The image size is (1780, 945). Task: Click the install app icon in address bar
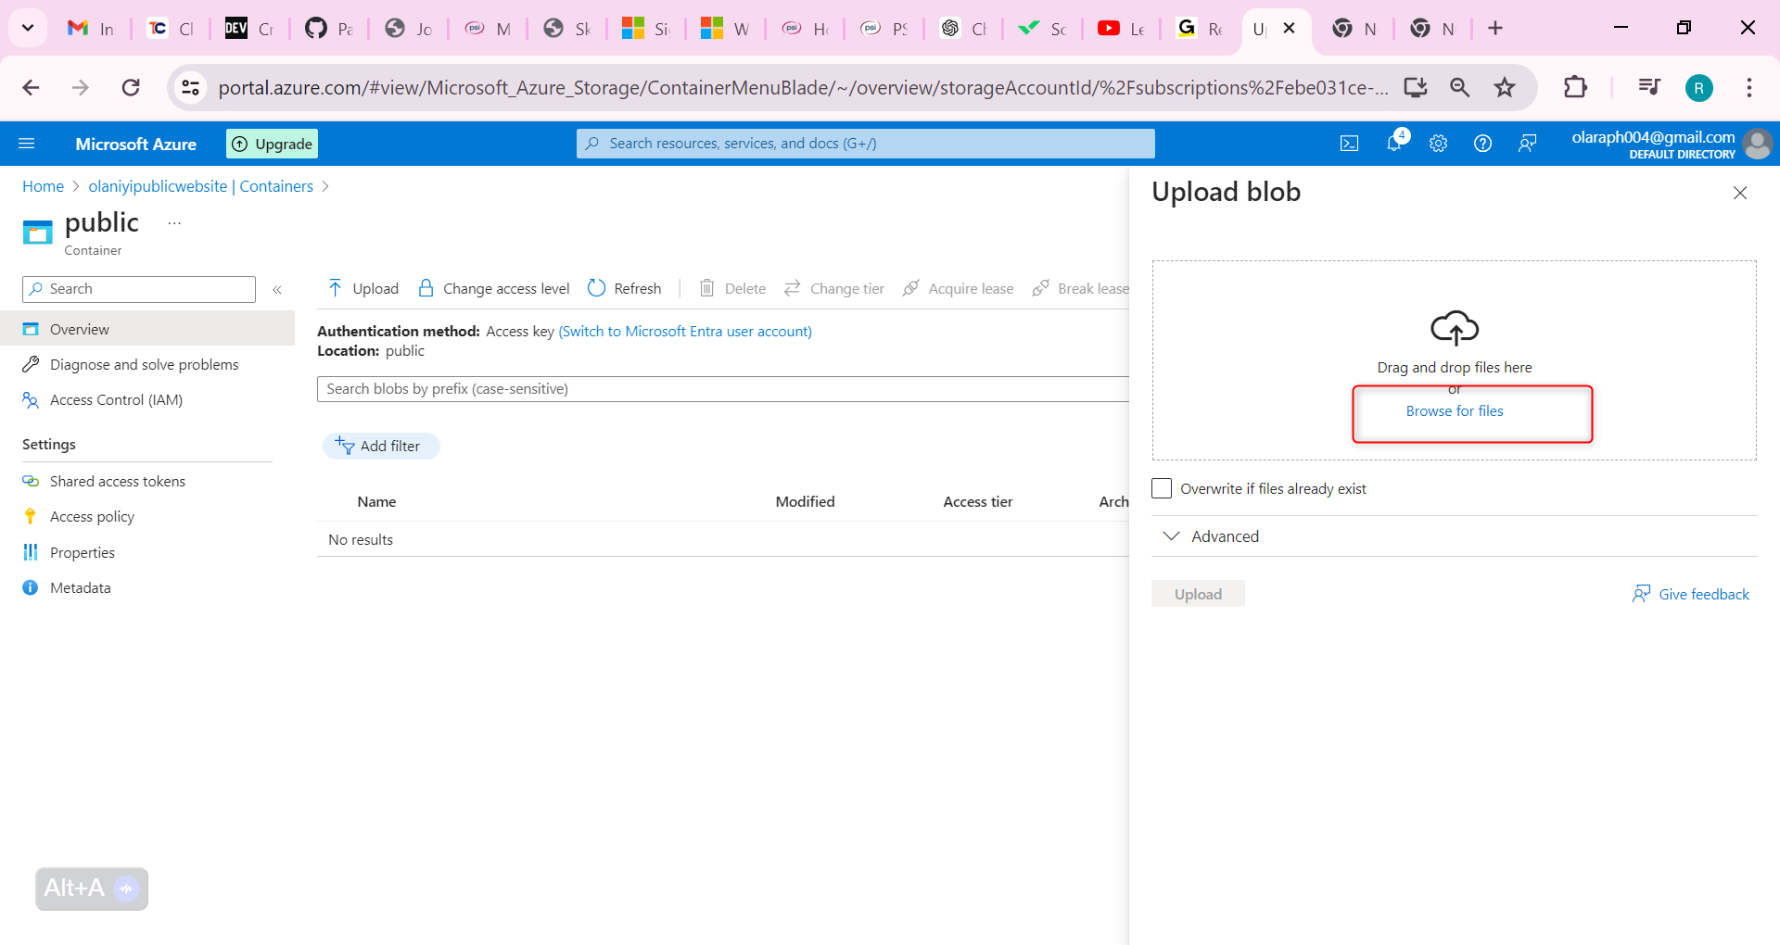point(1416,87)
